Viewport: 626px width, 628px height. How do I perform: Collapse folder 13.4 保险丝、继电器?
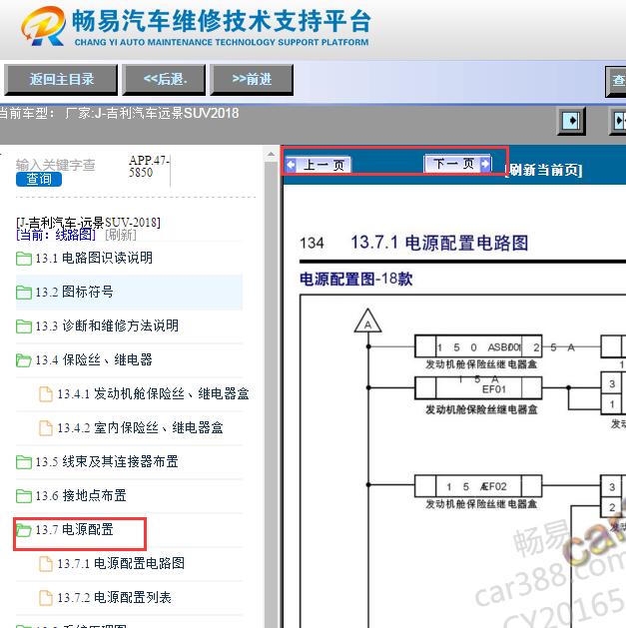pyautogui.click(x=94, y=360)
